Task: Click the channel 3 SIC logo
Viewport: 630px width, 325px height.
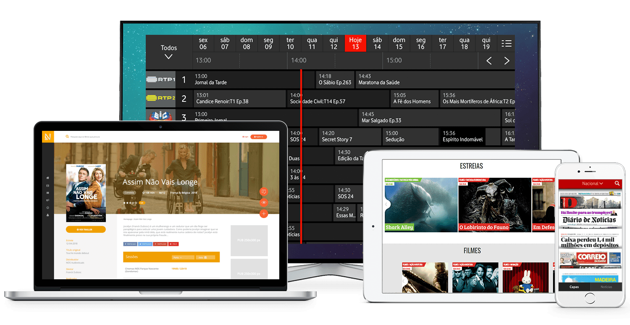Action: [x=160, y=116]
